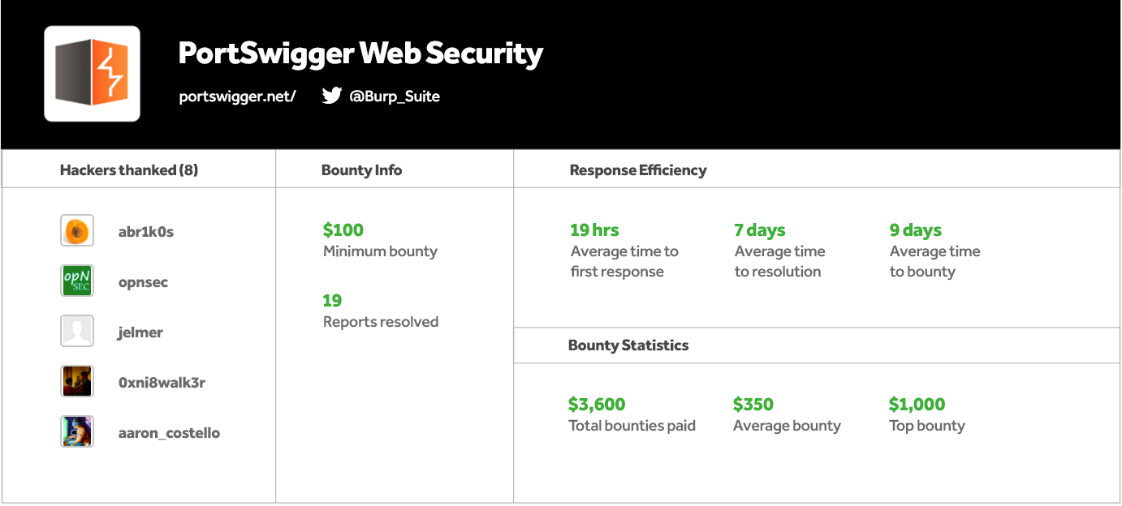Click the PortSwigger Web Security title
The image size is (1122, 506).
[x=360, y=54]
